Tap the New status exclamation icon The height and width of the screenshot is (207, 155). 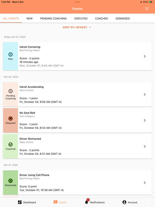coord(10,54)
